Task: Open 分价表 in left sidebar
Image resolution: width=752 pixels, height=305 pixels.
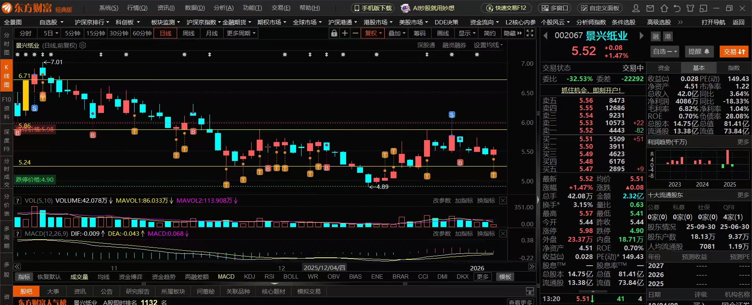Action: pos(7,205)
